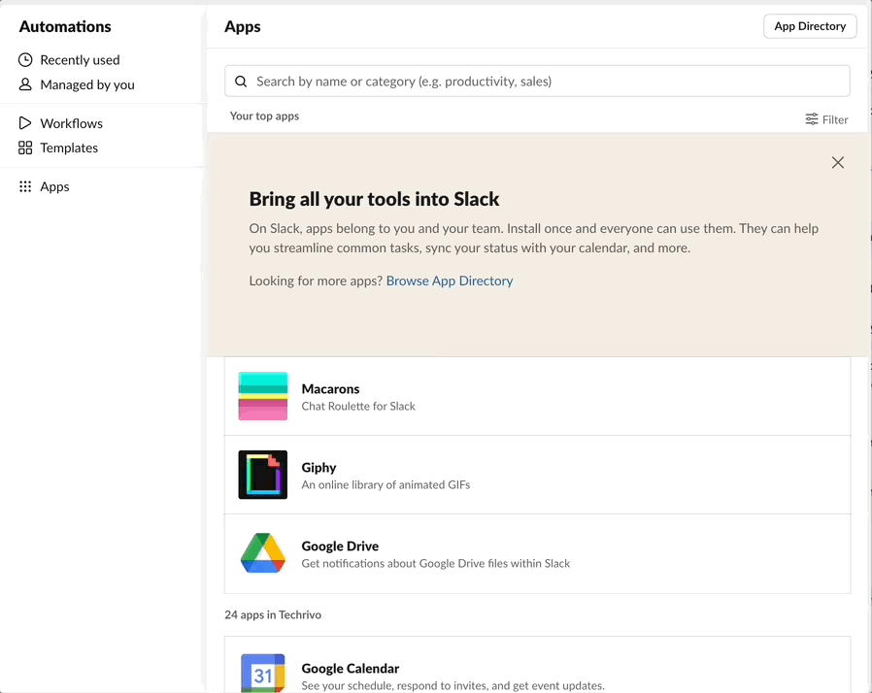Click the Workflows play triangle icon
This screenshot has width=872, height=693.
pos(25,123)
